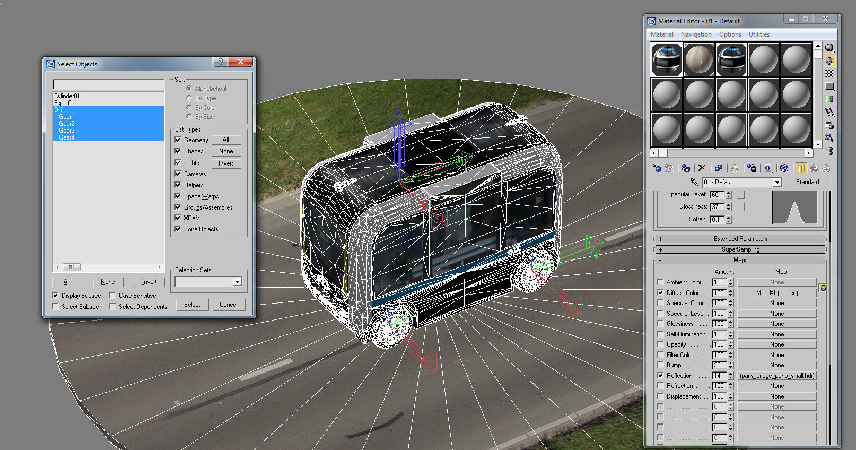Toggle checkered Background icon
This screenshot has height=450, width=856.
[x=829, y=73]
